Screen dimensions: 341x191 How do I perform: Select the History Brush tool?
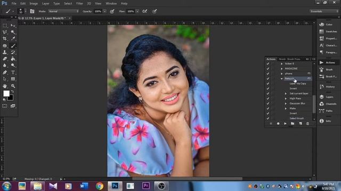click(x=13, y=52)
